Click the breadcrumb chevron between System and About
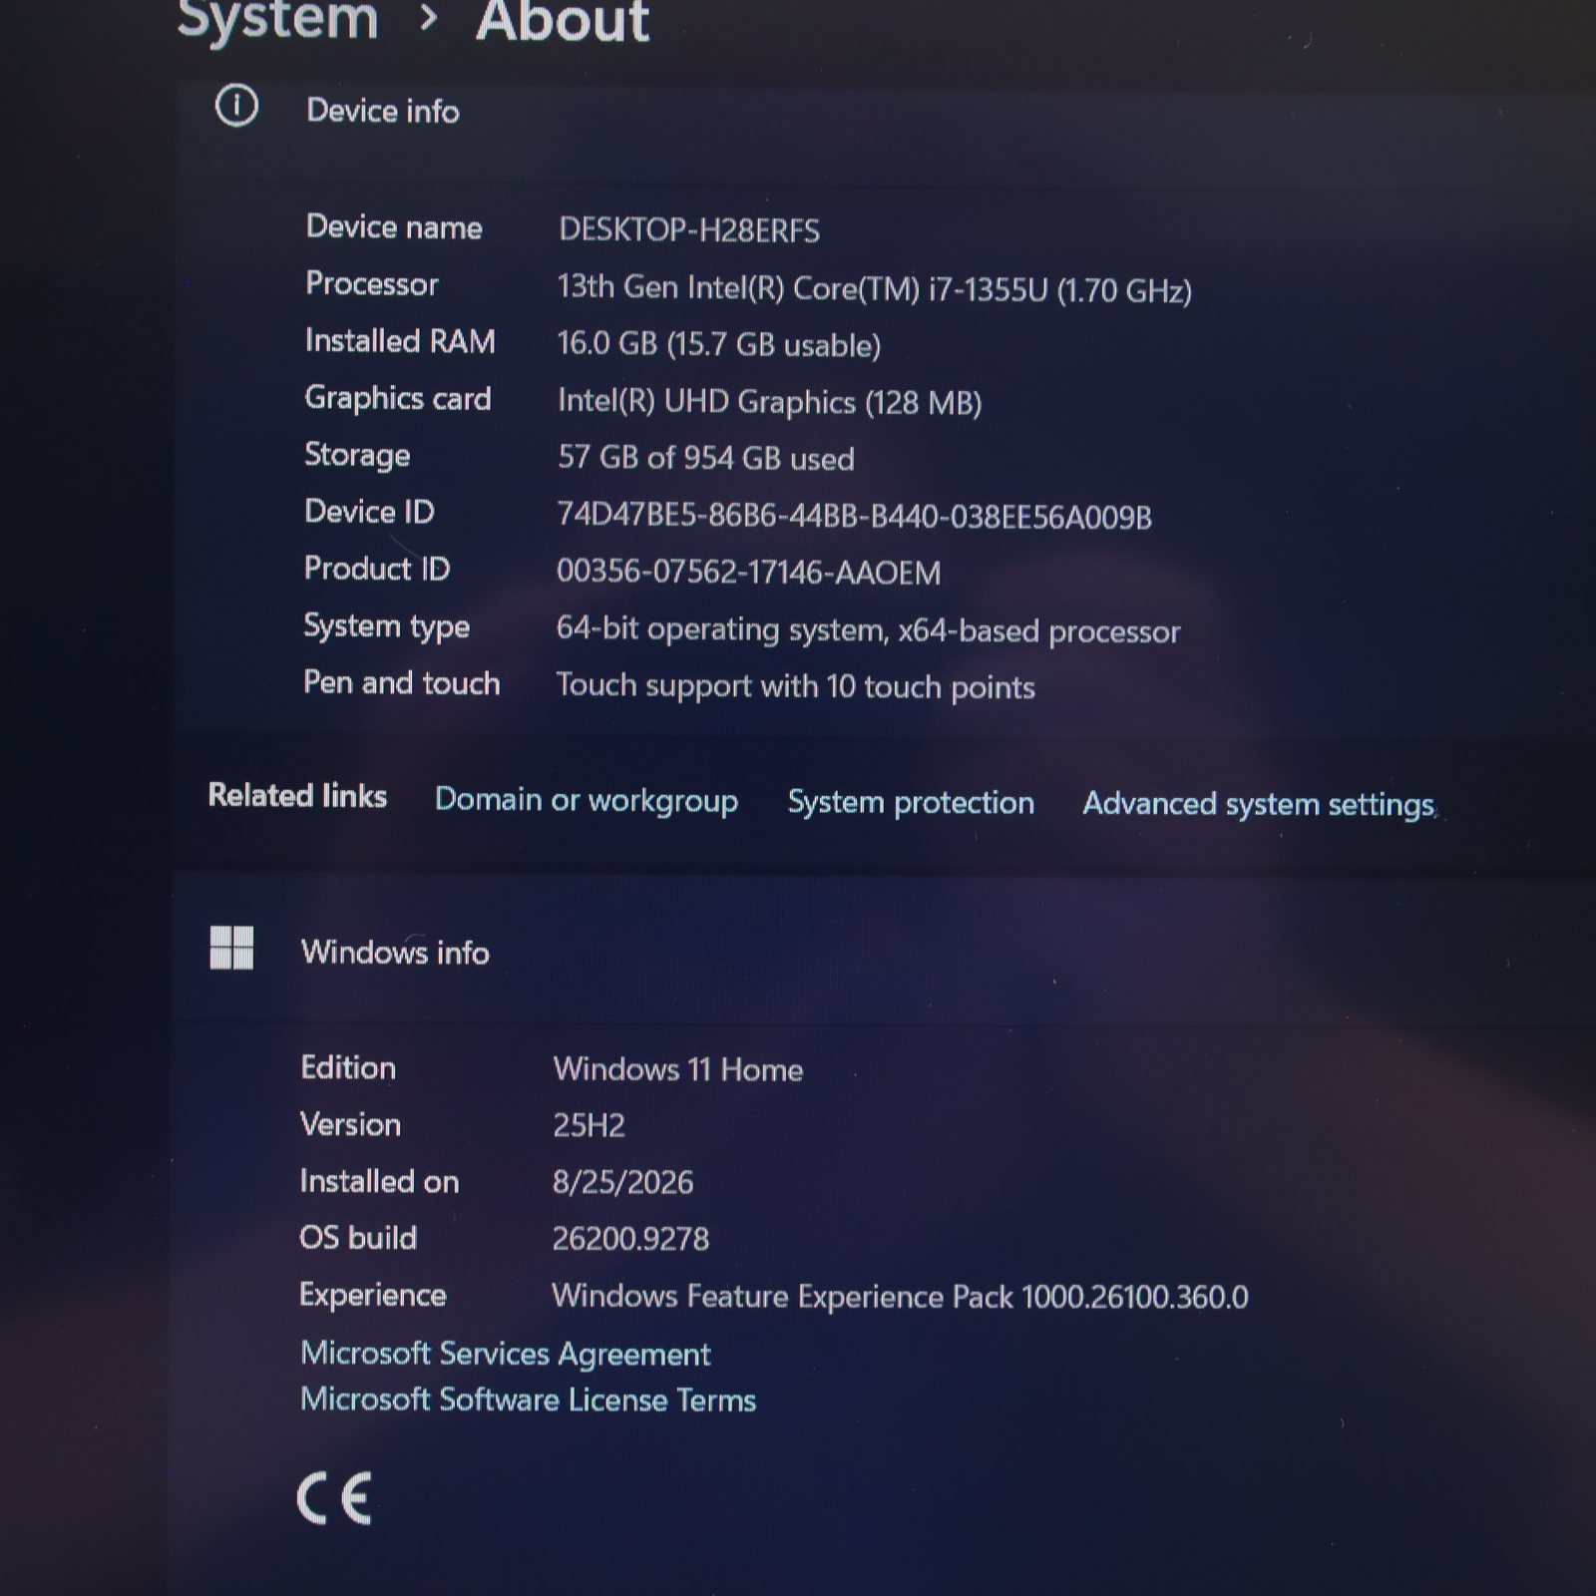The height and width of the screenshot is (1596, 1596). coord(428,17)
